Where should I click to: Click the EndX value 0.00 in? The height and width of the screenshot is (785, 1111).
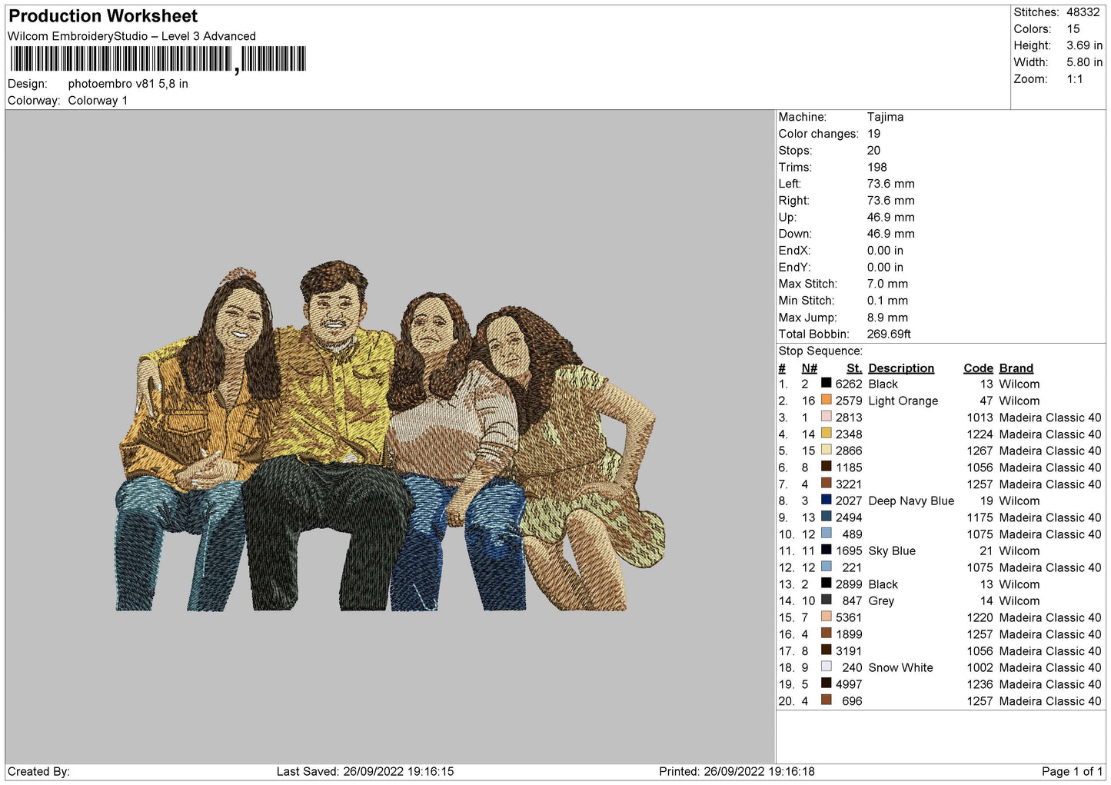pos(885,251)
